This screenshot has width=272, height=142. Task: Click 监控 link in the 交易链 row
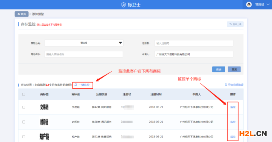point(233,107)
